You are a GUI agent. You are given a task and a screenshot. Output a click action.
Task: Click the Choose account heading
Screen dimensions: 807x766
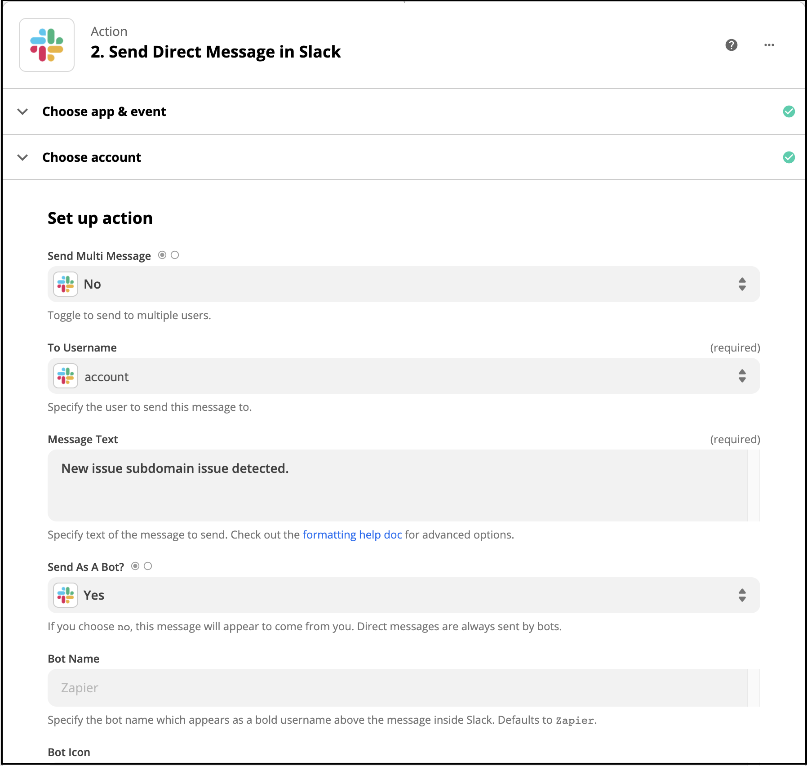click(x=92, y=157)
